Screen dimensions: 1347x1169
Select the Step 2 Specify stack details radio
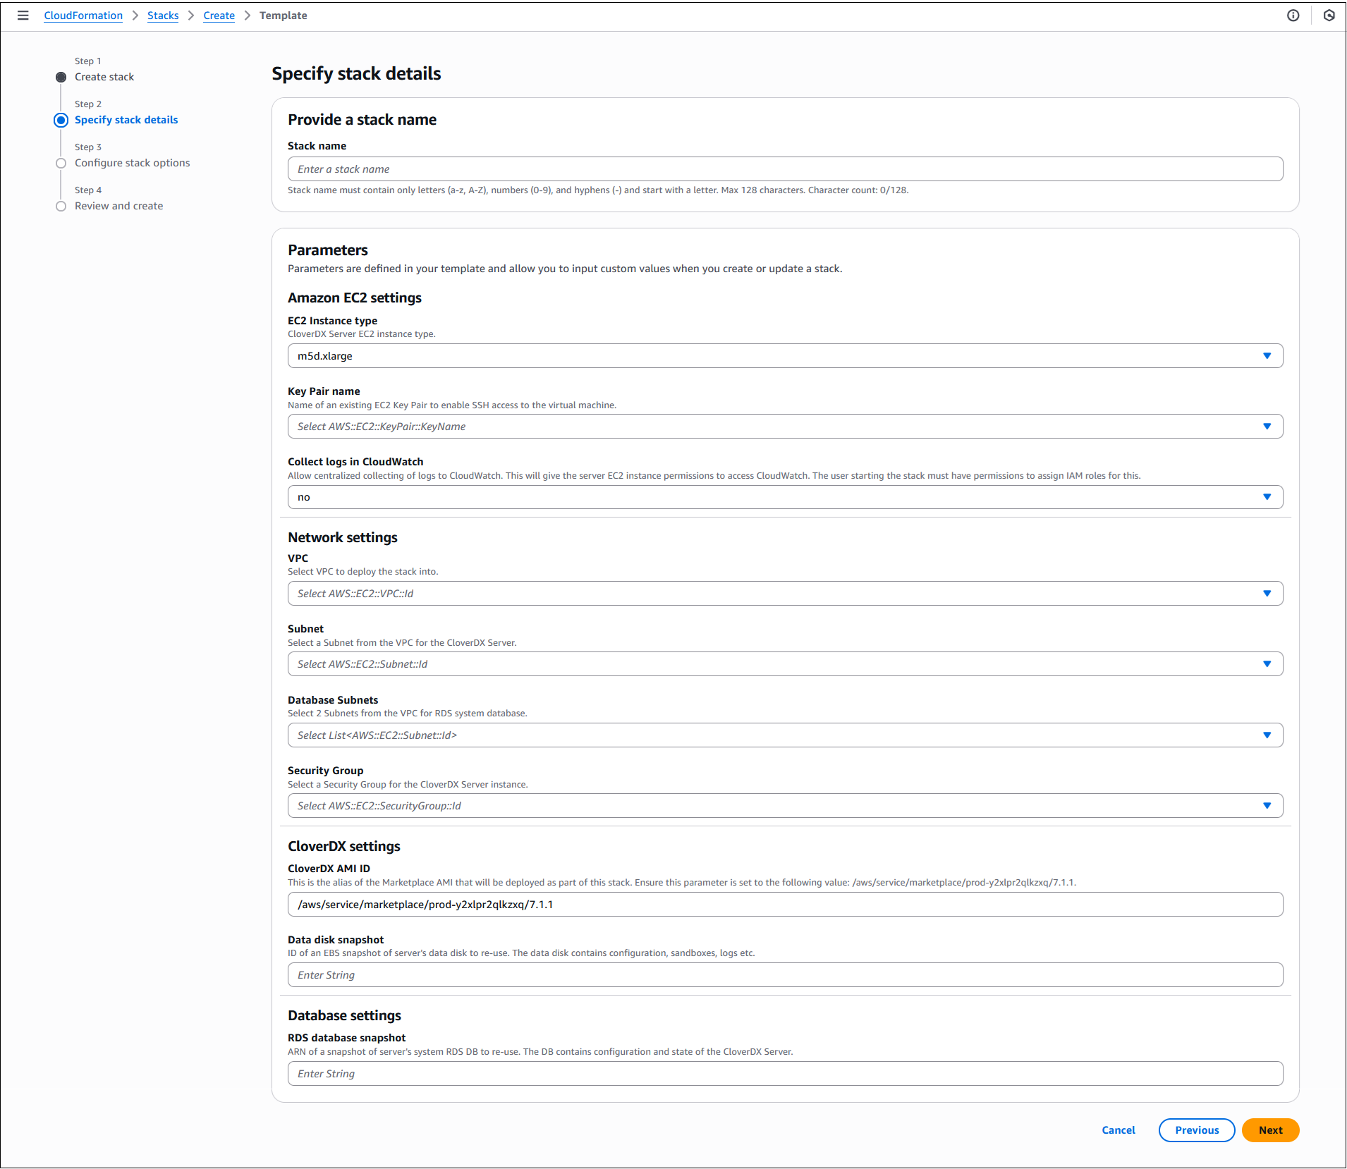coord(61,120)
